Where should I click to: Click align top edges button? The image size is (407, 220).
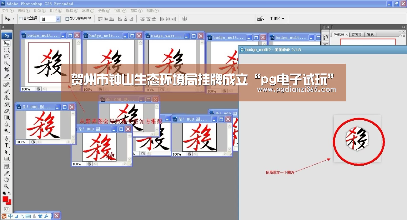pyautogui.click(x=100, y=19)
